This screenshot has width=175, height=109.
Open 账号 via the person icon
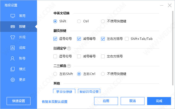[12, 58]
